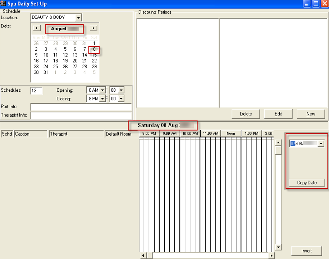The height and width of the screenshot is (259, 329).
Task: Click the New button under Discounts Periods
Action: point(310,114)
